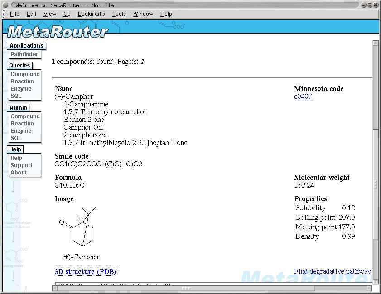Image resolution: width=381 pixels, height=294 pixels.
Task: Click the vertical scrollbar thumb
Action: click(376, 185)
